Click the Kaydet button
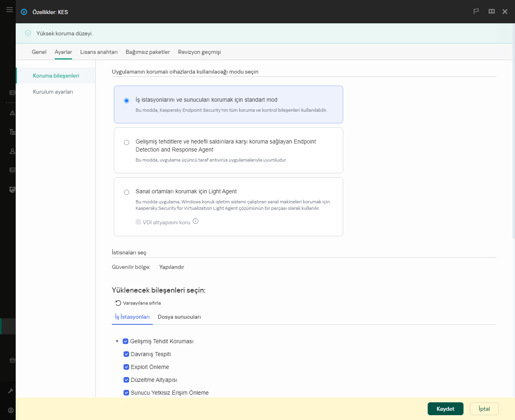The image size is (515, 420). pos(445,409)
